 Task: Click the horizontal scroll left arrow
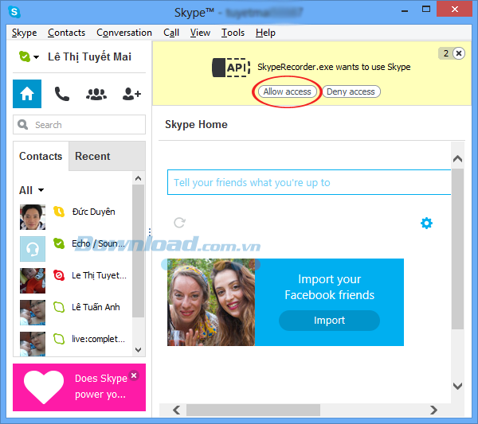click(x=177, y=410)
